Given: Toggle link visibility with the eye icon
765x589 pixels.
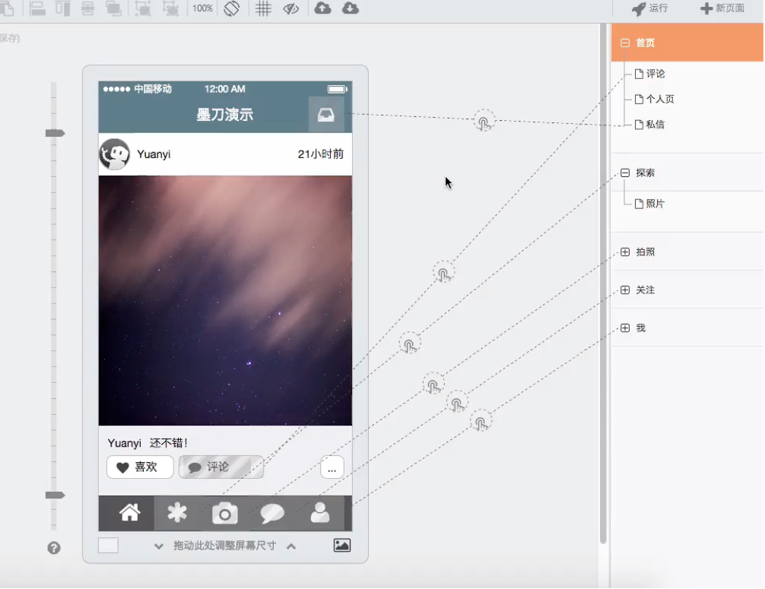Looking at the screenshot, I should click(290, 8).
